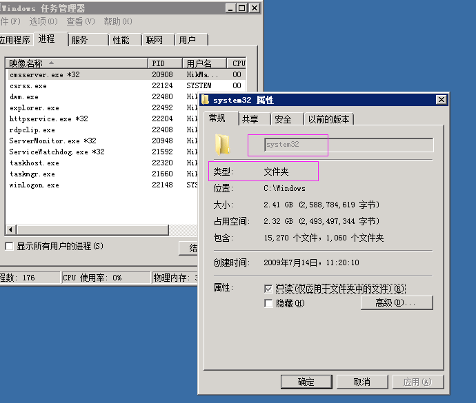Sort processes by PID column header

click(165, 63)
